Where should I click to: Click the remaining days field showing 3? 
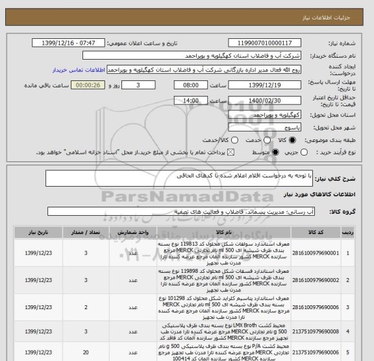[138, 86]
